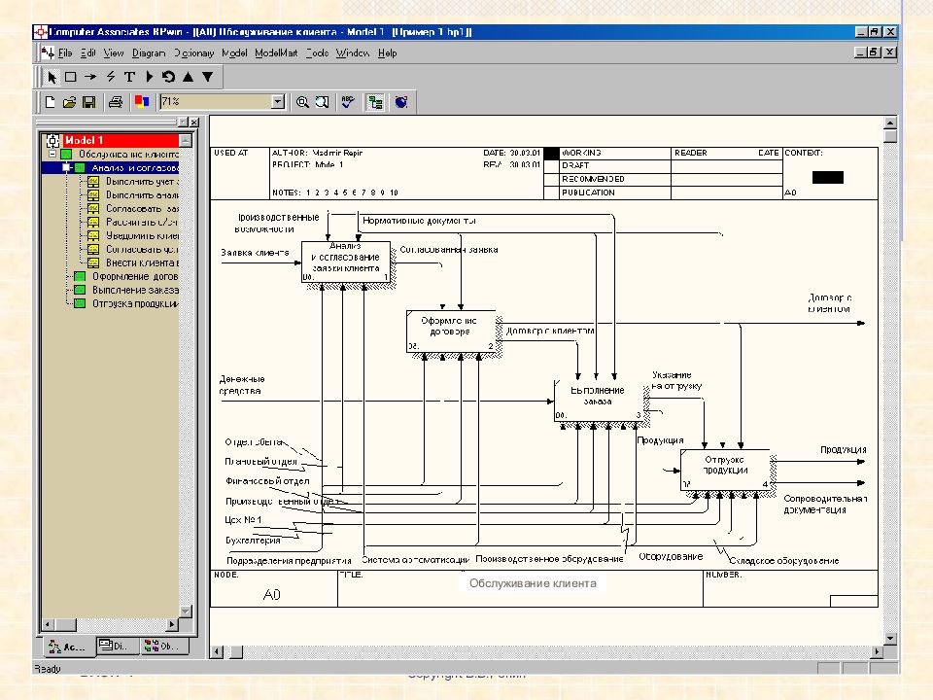Select the Pointer tool

click(52, 77)
